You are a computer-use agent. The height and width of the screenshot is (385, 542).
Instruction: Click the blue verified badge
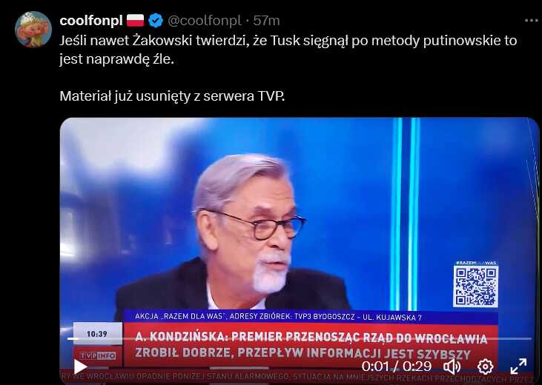pyautogui.click(x=156, y=21)
